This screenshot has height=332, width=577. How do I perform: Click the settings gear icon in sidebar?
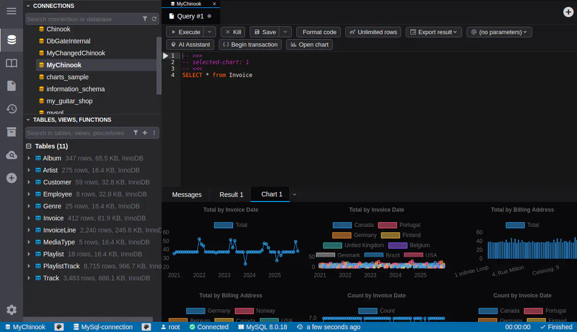(12, 310)
